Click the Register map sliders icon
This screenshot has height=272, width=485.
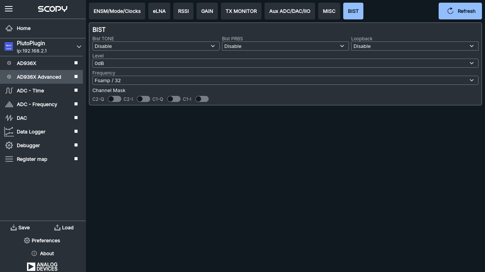point(9,159)
